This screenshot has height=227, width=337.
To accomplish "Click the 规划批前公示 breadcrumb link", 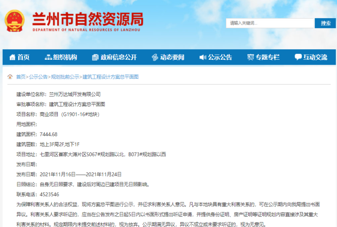I will click(x=65, y=77).
